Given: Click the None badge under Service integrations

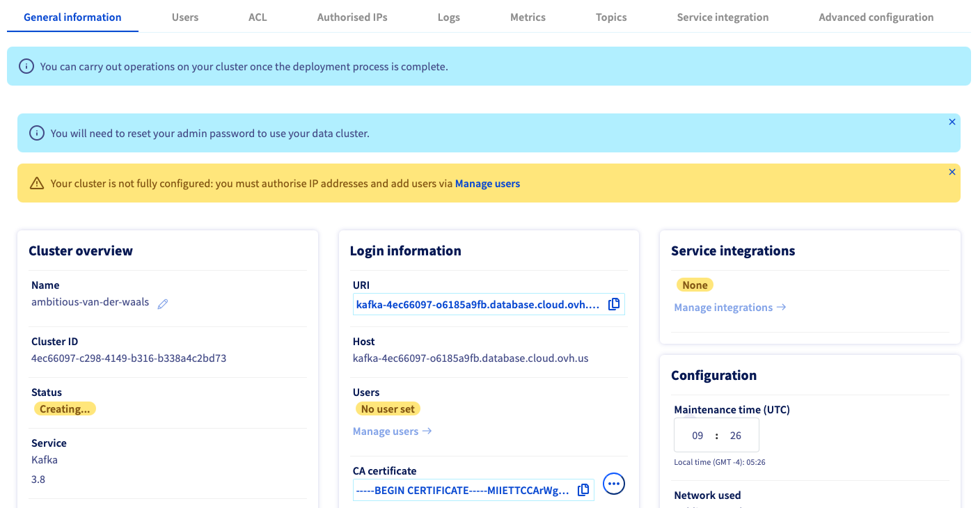Looking at the screenshot, I should [695, 285].
